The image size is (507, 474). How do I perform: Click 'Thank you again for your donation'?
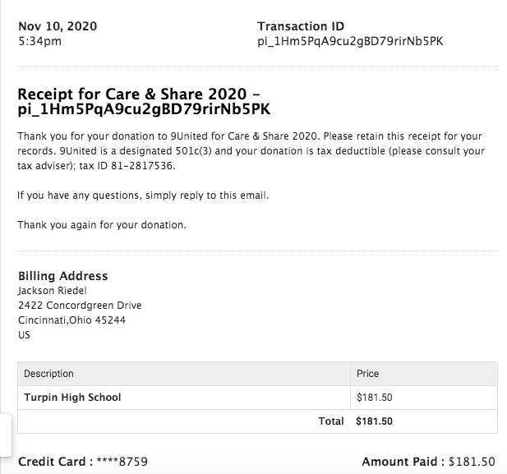102,224
